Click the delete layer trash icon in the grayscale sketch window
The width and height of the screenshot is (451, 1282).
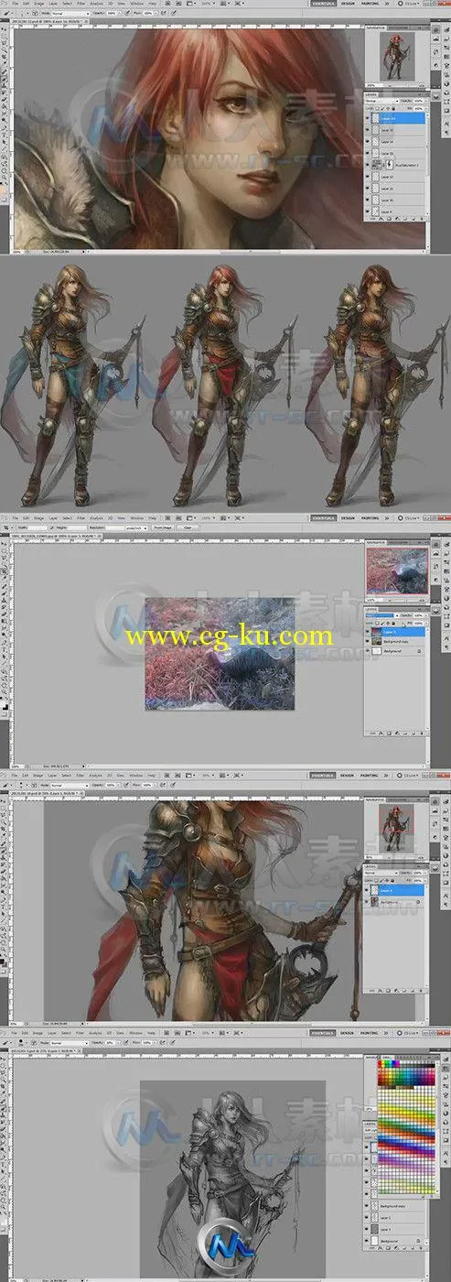click(x=421, y=1248)
